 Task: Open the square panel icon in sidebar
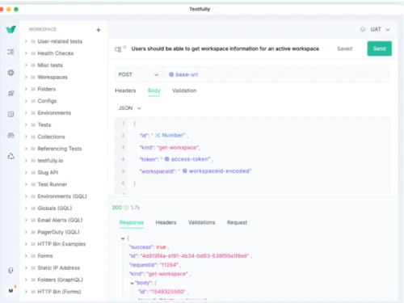tap(11, 114)
